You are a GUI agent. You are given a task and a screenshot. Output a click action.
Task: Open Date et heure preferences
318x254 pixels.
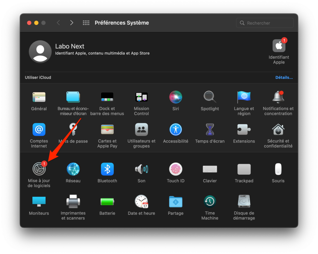[141, 202]
